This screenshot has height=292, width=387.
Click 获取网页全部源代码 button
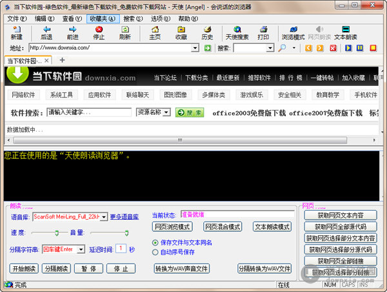tap(341, 227)
